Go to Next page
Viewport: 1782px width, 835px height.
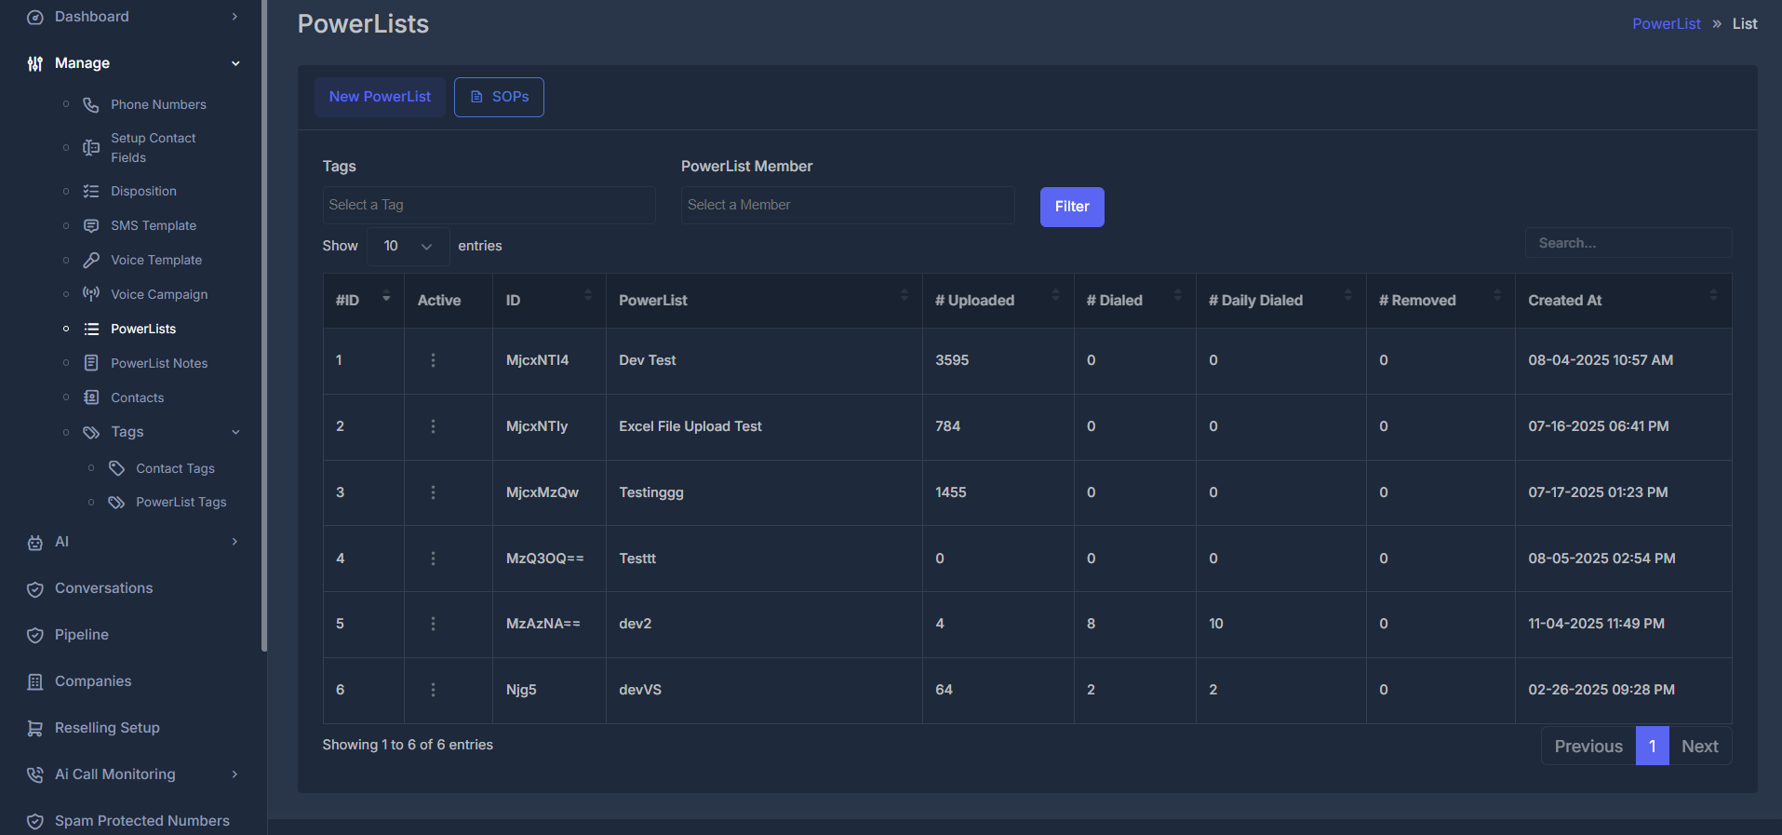coord(1699,746)
